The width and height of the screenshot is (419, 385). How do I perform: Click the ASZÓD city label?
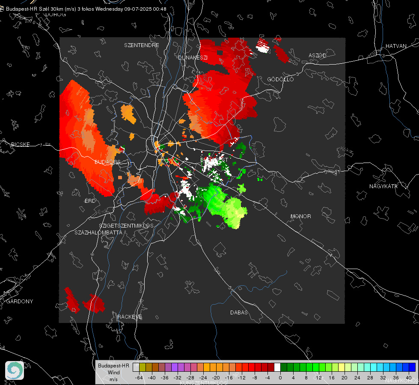[318, 55]
